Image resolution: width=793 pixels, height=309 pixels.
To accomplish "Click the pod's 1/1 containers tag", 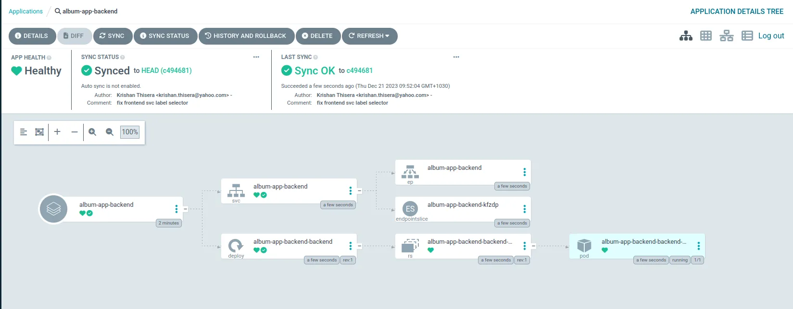I will [697, 260].
